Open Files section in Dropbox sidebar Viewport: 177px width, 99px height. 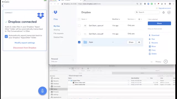click(x=56, y=19)
